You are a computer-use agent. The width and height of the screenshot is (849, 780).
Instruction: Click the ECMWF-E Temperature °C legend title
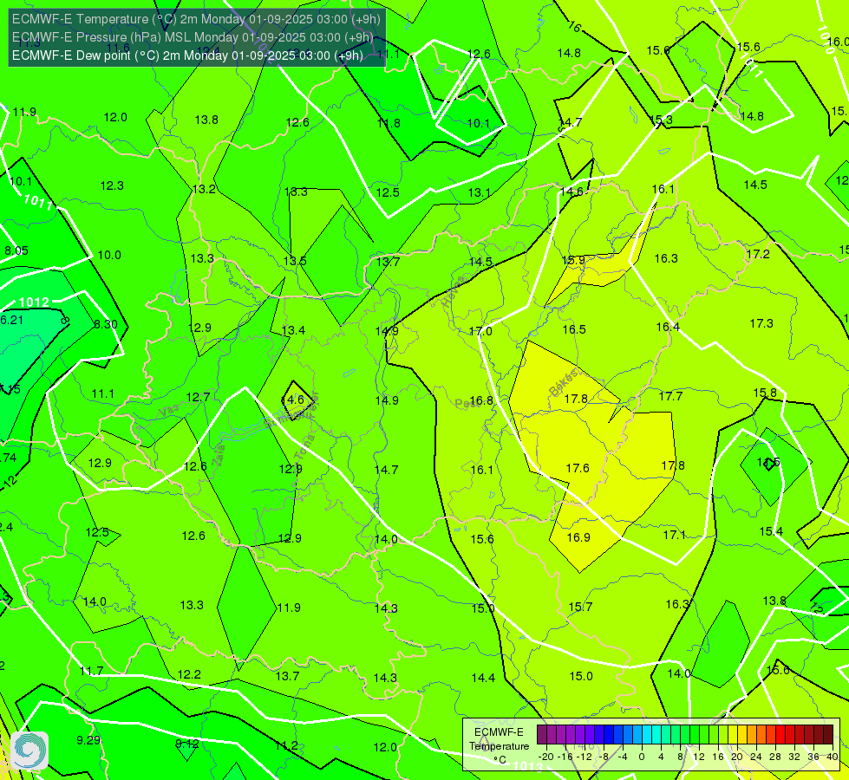pos(499,746)
